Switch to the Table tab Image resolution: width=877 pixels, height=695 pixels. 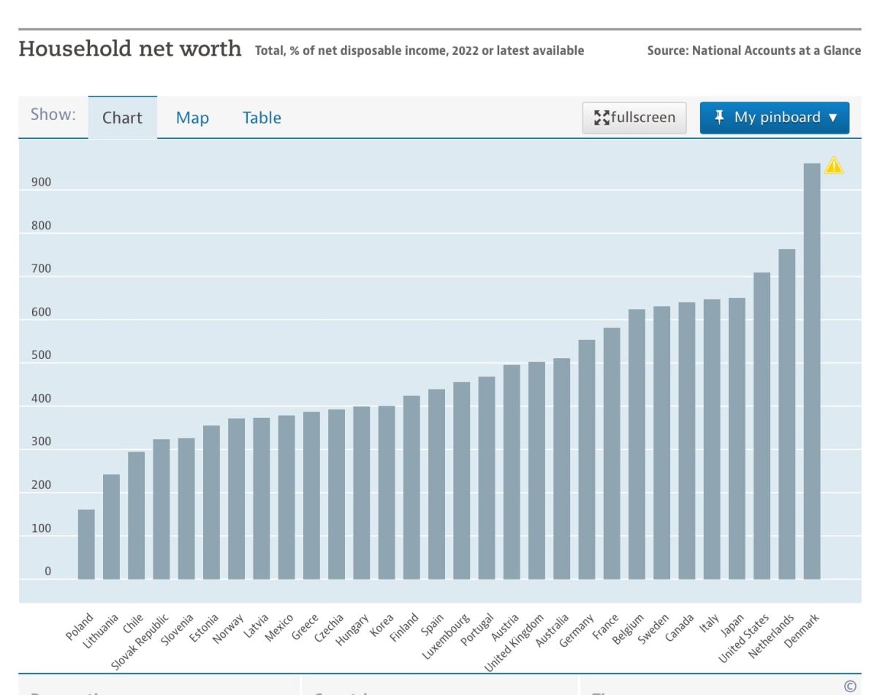click(262, 118)
